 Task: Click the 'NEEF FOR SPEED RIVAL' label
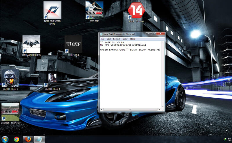[x=52, y=23]
